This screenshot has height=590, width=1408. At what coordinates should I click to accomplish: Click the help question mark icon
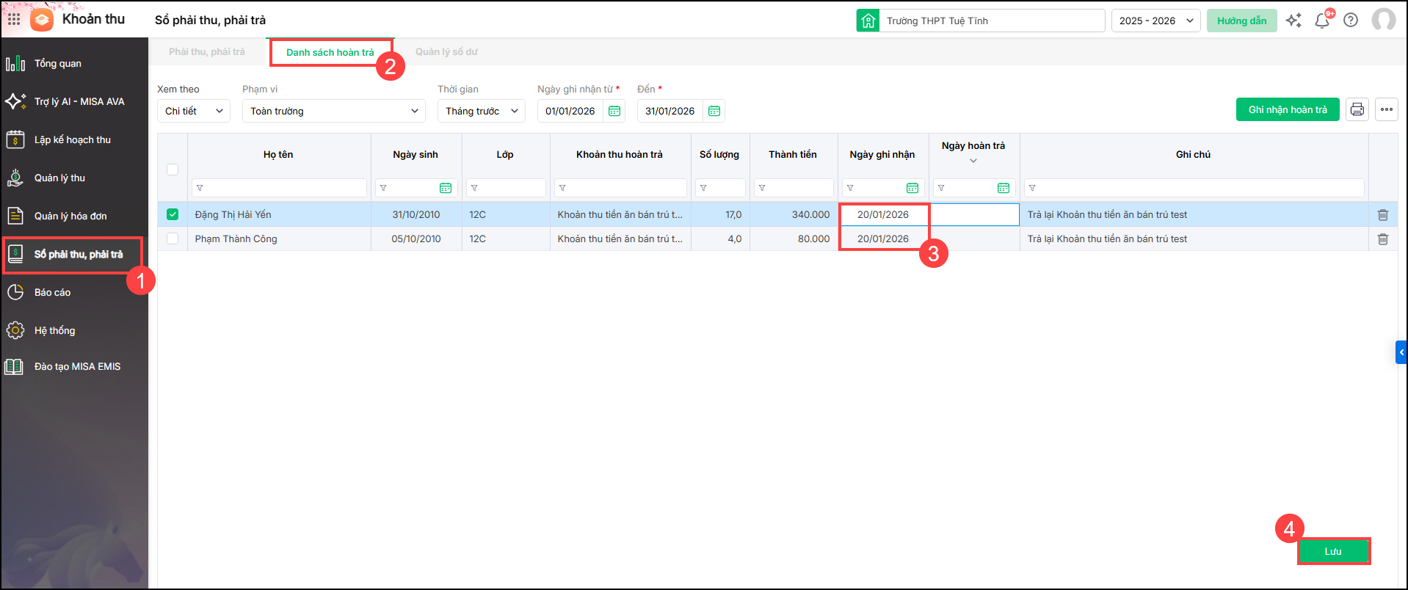[1351, 21]
